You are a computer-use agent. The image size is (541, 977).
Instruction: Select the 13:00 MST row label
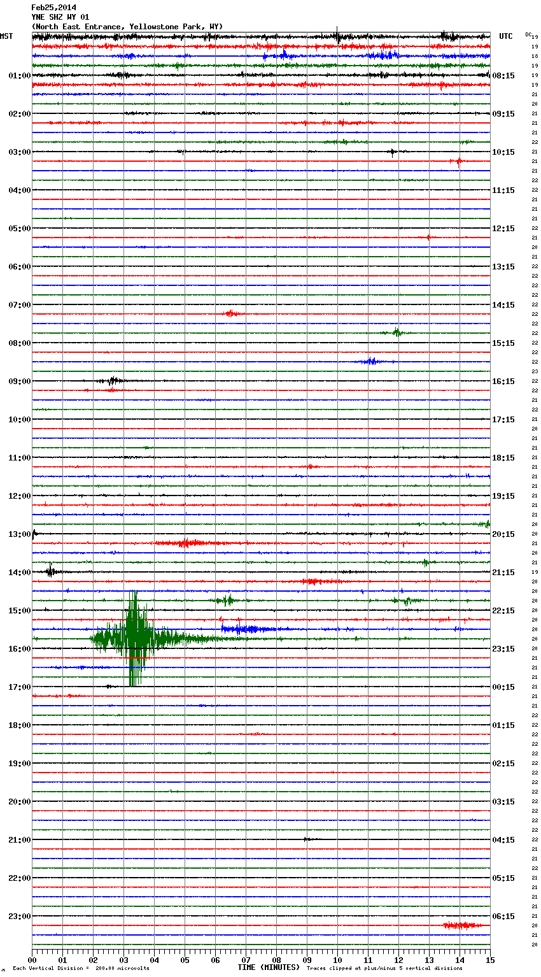tap(20, 534)
